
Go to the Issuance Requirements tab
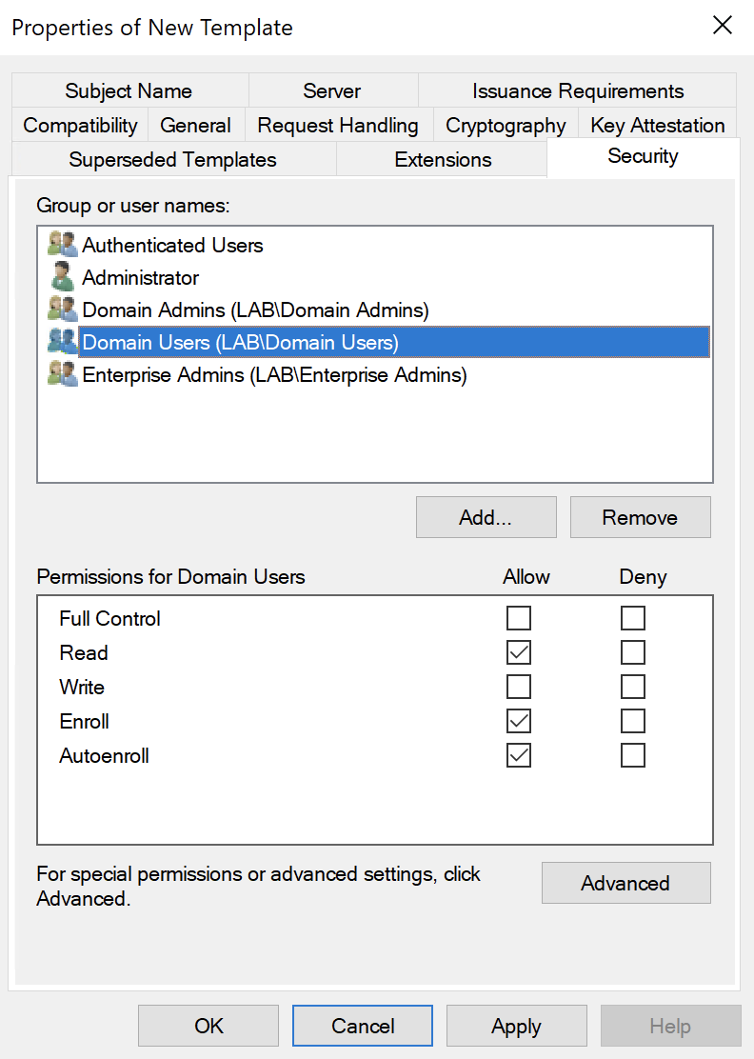click(578, 91)
